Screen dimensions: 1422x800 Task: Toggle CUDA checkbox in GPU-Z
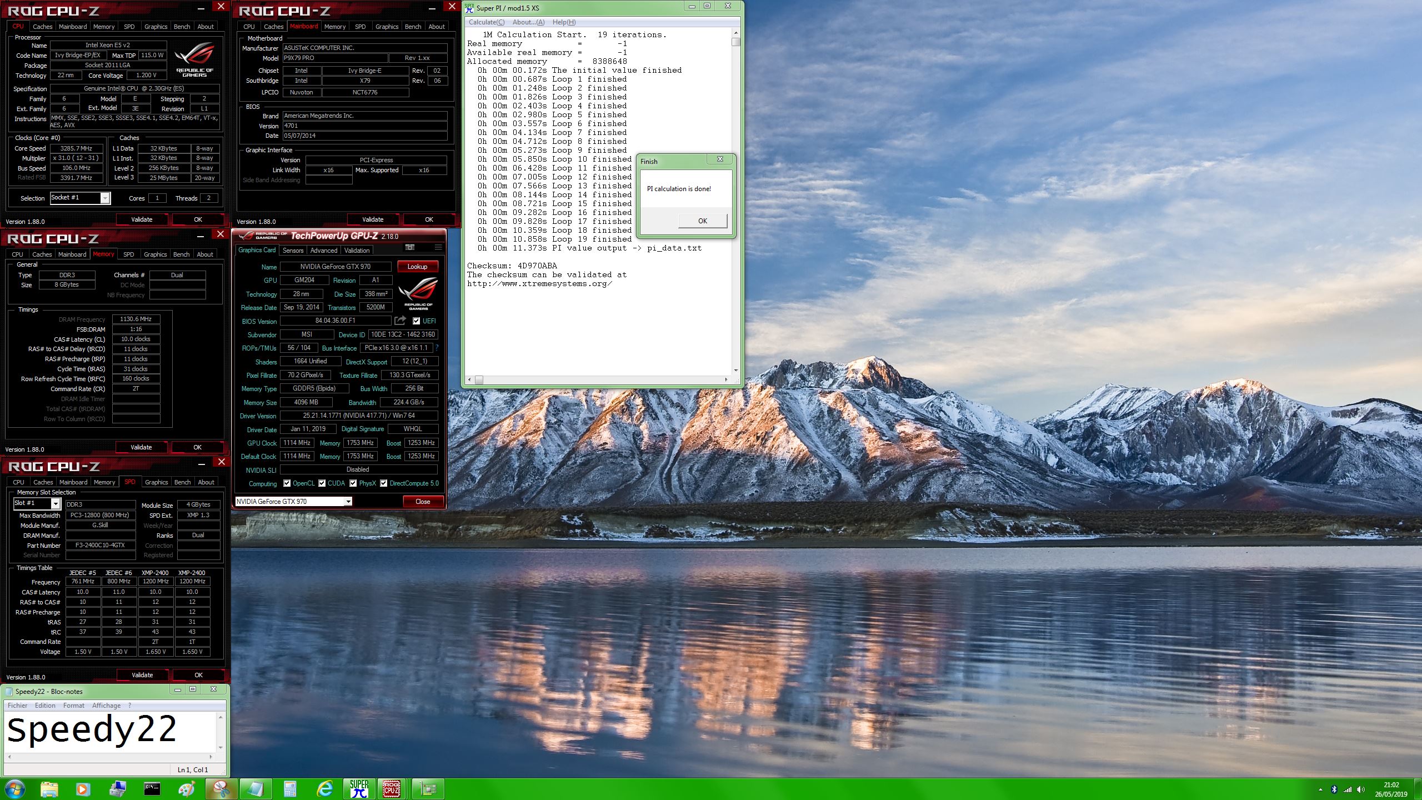coord(322,483)
